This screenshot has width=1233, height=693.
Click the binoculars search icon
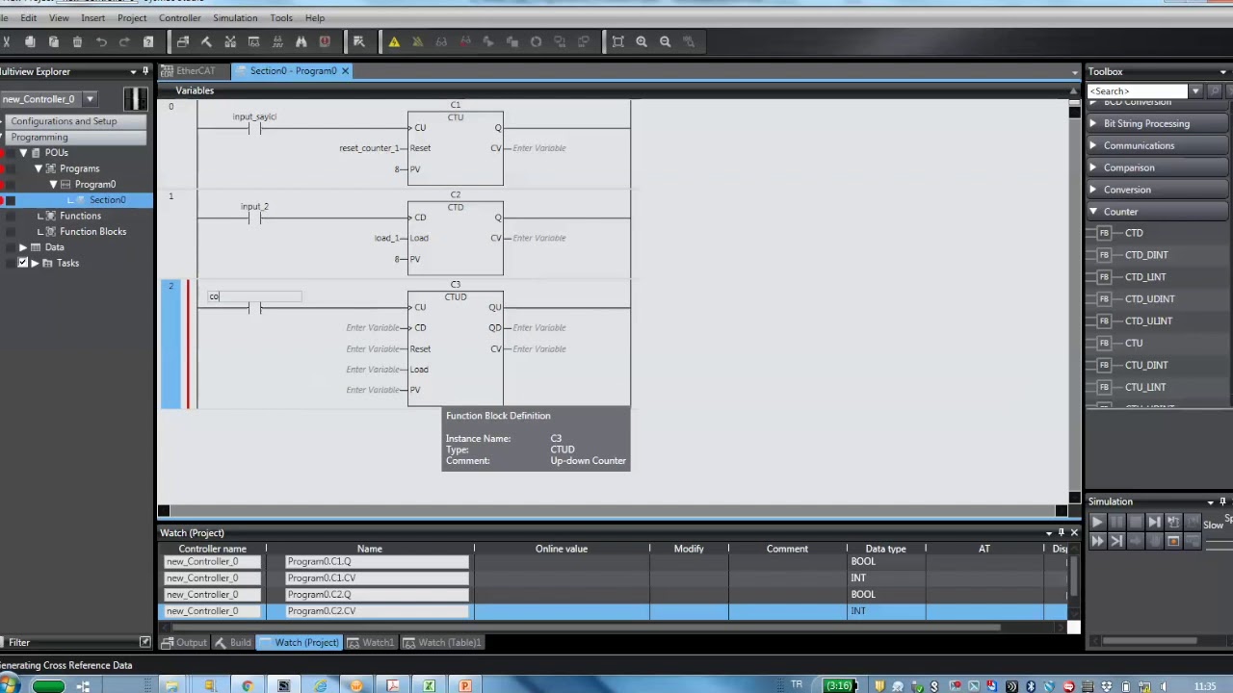coord(301,41)
